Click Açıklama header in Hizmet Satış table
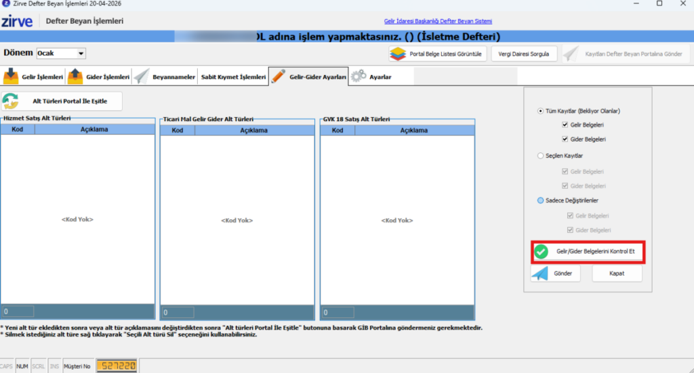 94,129
